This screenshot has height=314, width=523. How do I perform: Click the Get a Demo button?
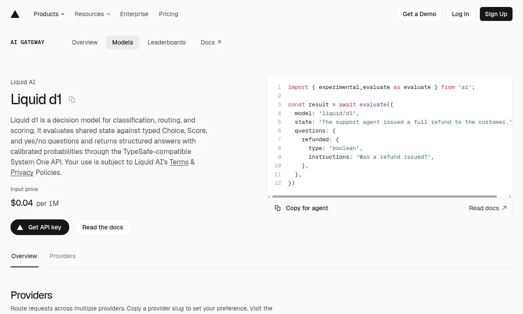tap(419, 14)
